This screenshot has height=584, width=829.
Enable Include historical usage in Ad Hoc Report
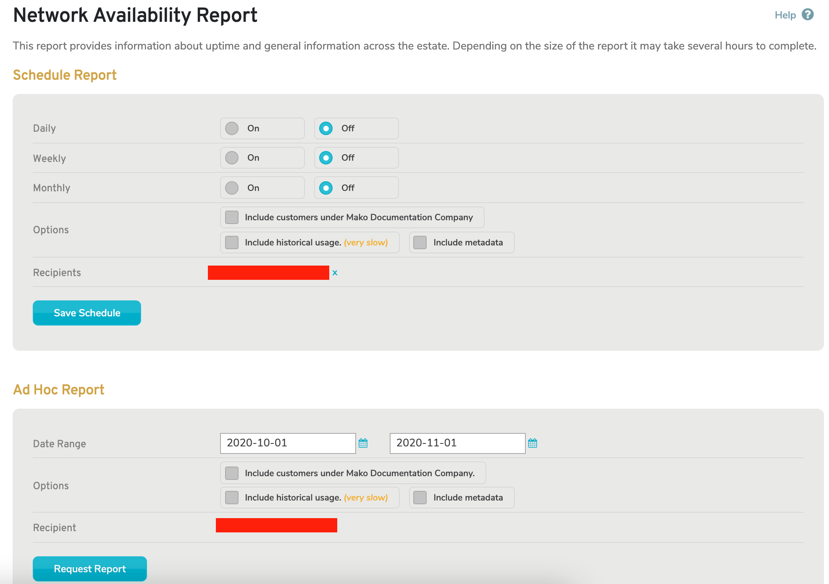(231, 498)
